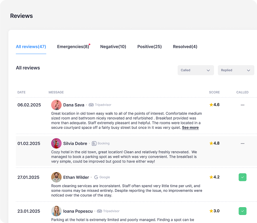Click Ioana Popescu's avatar
The height and width of the screenshot is (223, 257).
point(56,211)
